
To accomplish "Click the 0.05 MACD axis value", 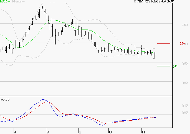I will pyautogui.click(x=185, y=113).
